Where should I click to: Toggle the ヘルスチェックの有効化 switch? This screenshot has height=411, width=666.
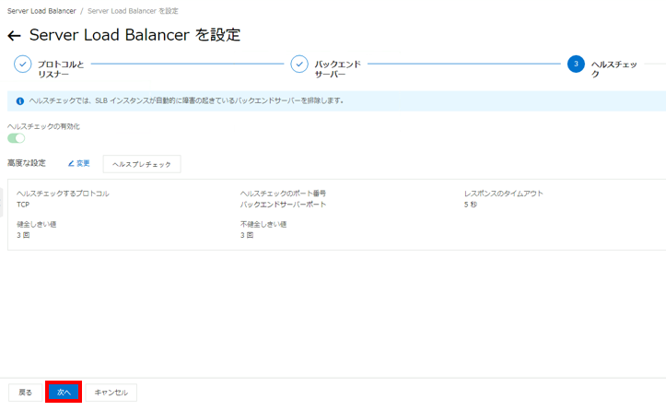point(17,138)
